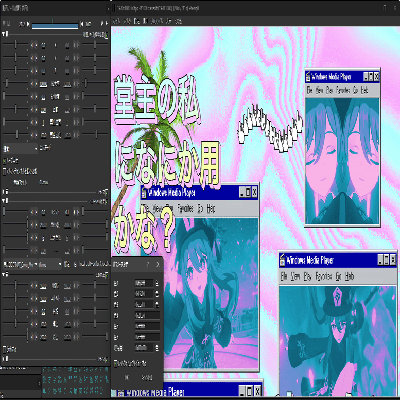Click left 彩度 slider track

click(15, 336)
